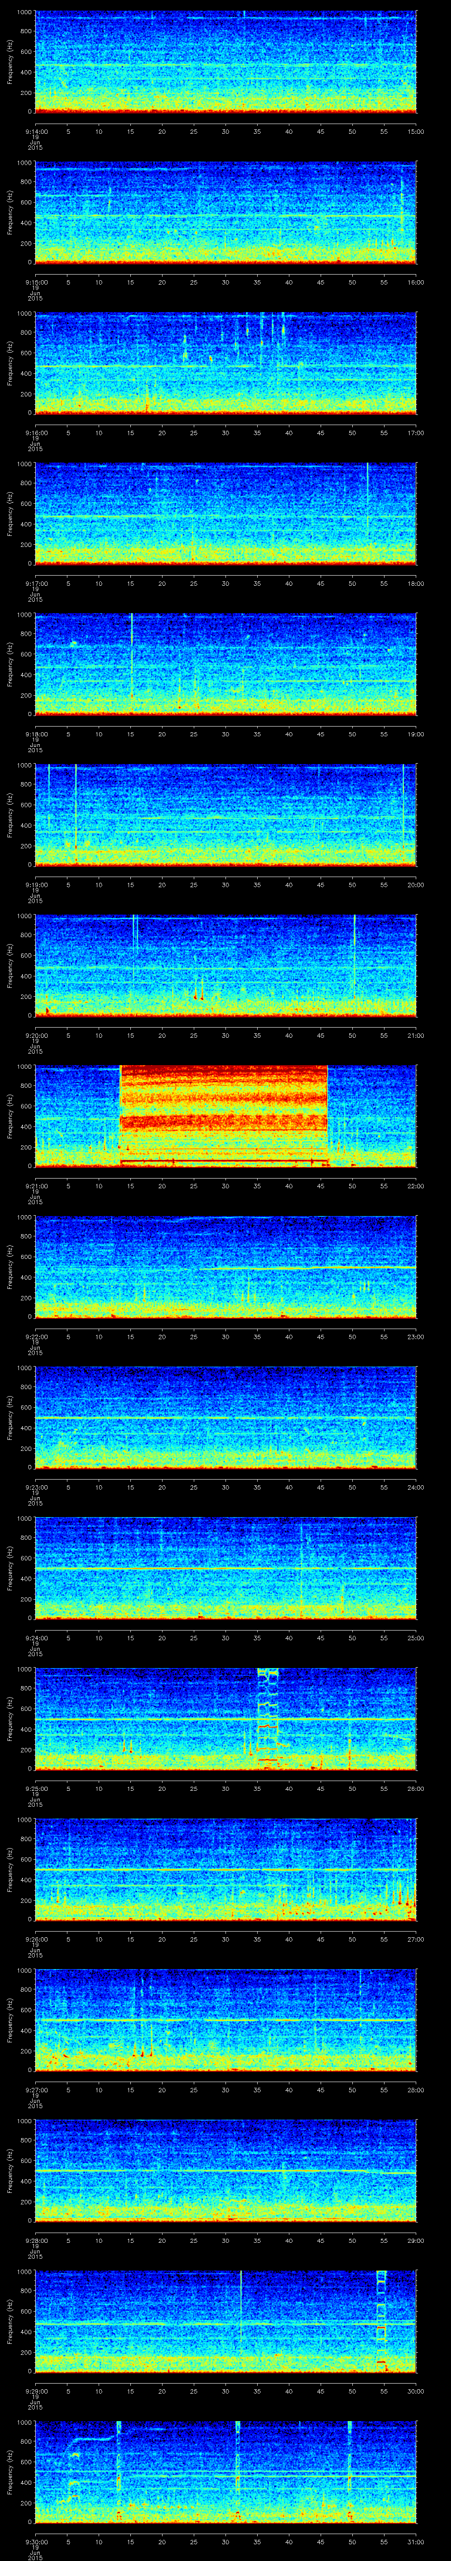Screen dimensions: 451x2561
Task: Click the harmonic stack near 55s in 9:29:00 panel
Action: click(x=381, y=2320)
